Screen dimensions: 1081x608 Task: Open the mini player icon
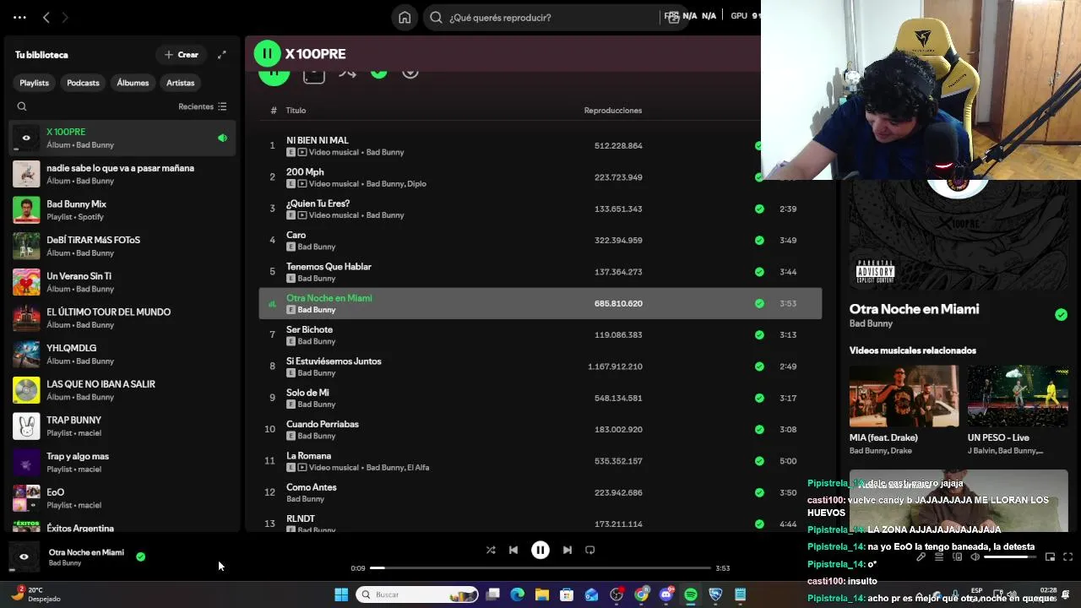1050,556
